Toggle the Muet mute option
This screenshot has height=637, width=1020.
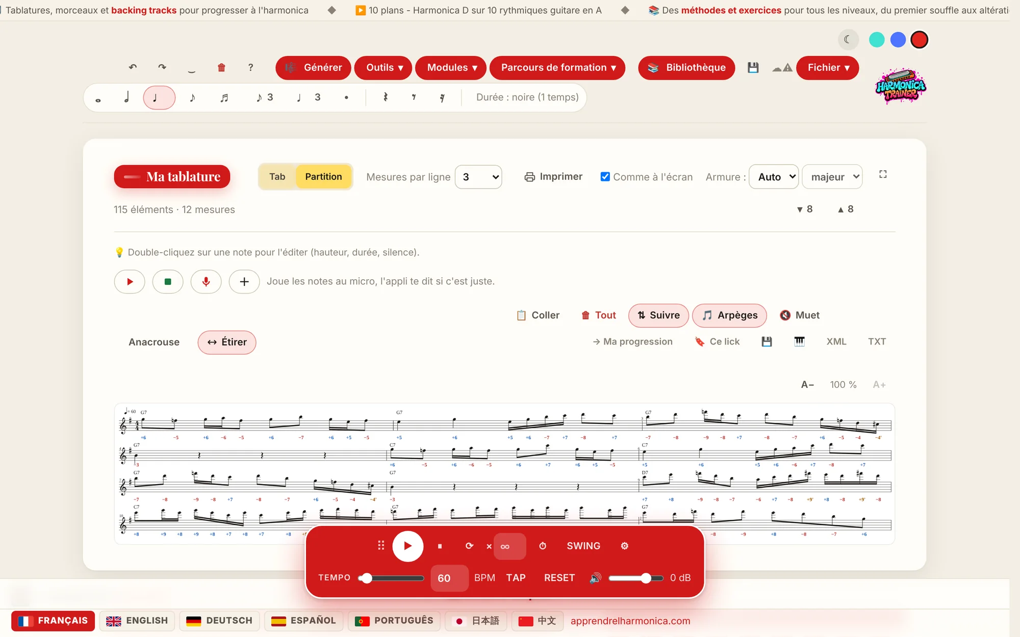click(x=800, y=315)
